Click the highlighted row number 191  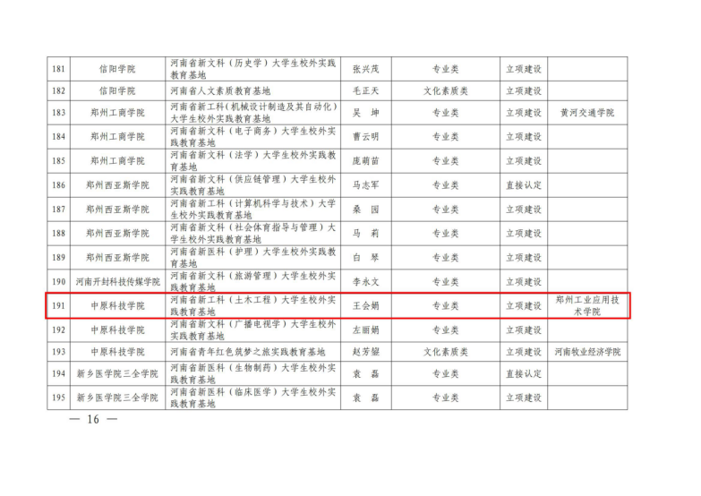(x=59, y=305)
